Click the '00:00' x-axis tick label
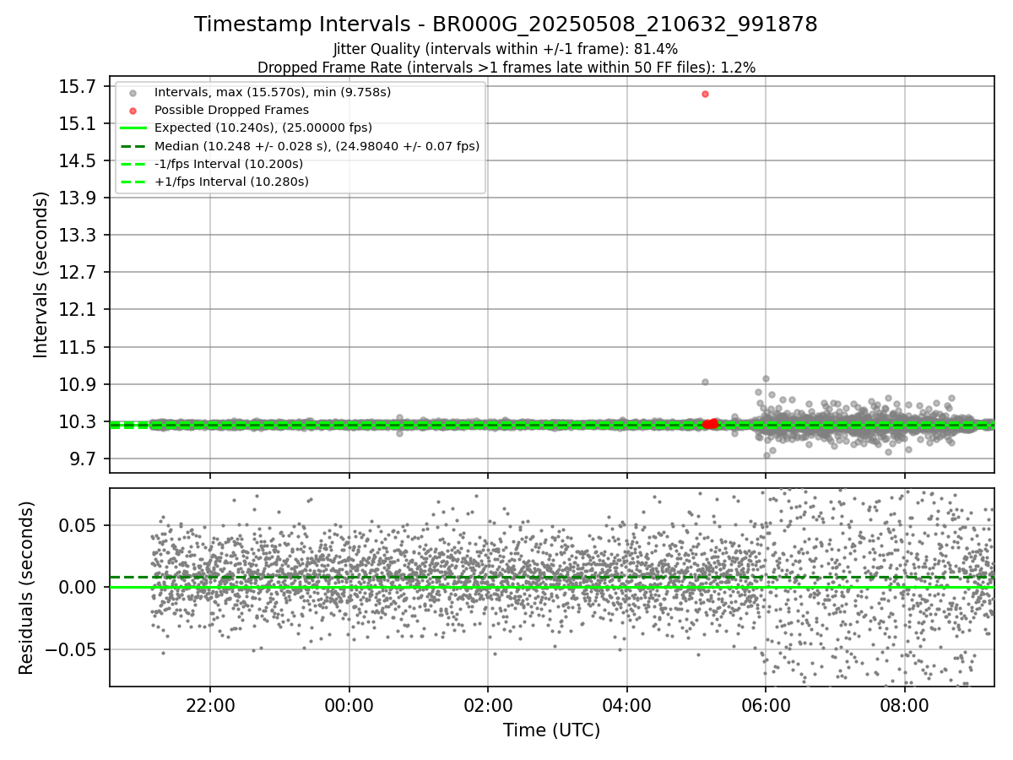This screenshot has width=1013, height=760. [x=349, y=704]
